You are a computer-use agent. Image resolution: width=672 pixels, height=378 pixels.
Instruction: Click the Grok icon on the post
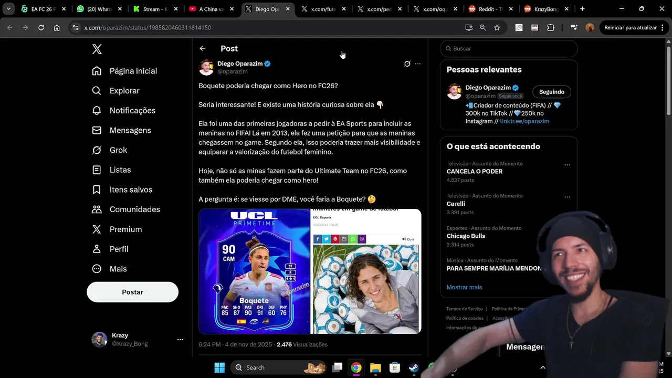(x=407, y=64)
